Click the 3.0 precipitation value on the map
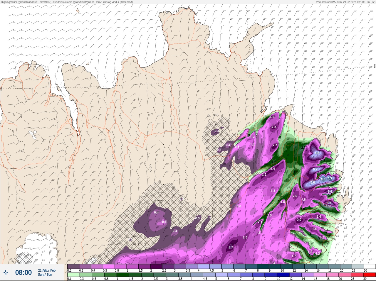The height and width of the screenshot is (281, 376). [299, 219]
